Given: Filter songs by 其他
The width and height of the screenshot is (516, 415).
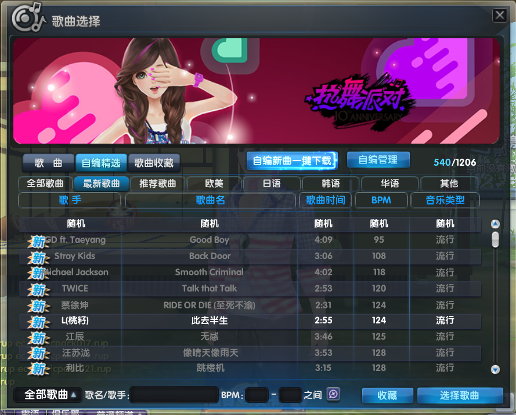Looking at the screenshot, I should pyautogui.click(x=449, y=183).
